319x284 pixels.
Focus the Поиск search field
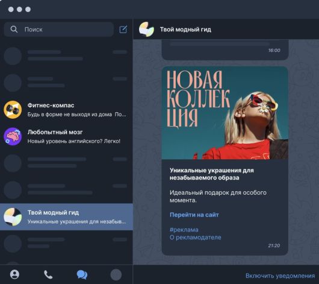coord(58,30)
